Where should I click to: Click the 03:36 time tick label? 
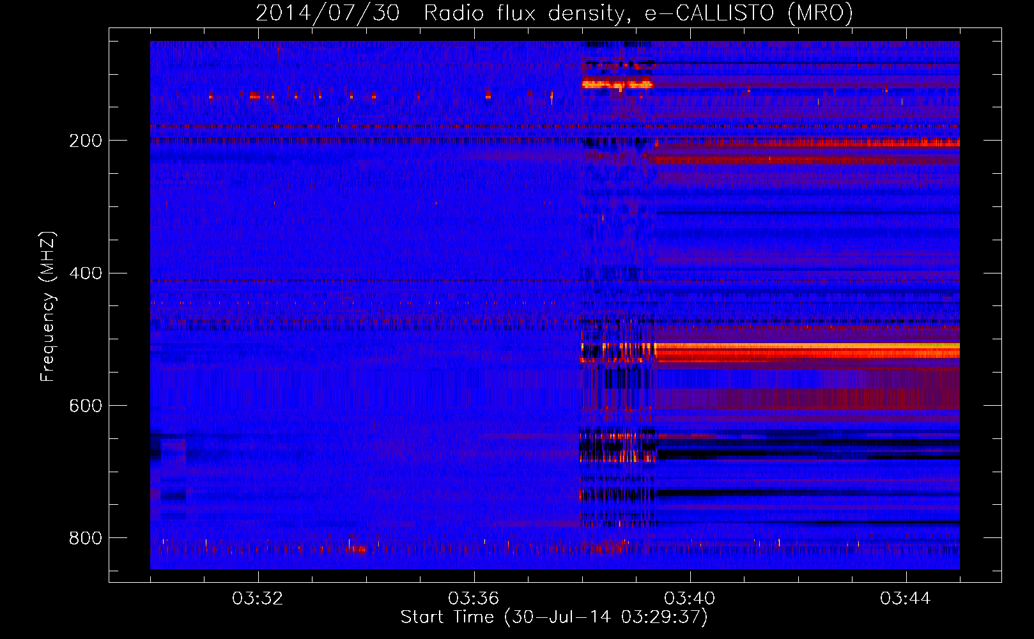pyautogui.click(x=474, y=599)
